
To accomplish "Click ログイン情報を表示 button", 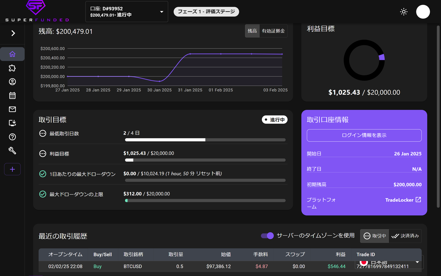I will (x=364, y=135).
